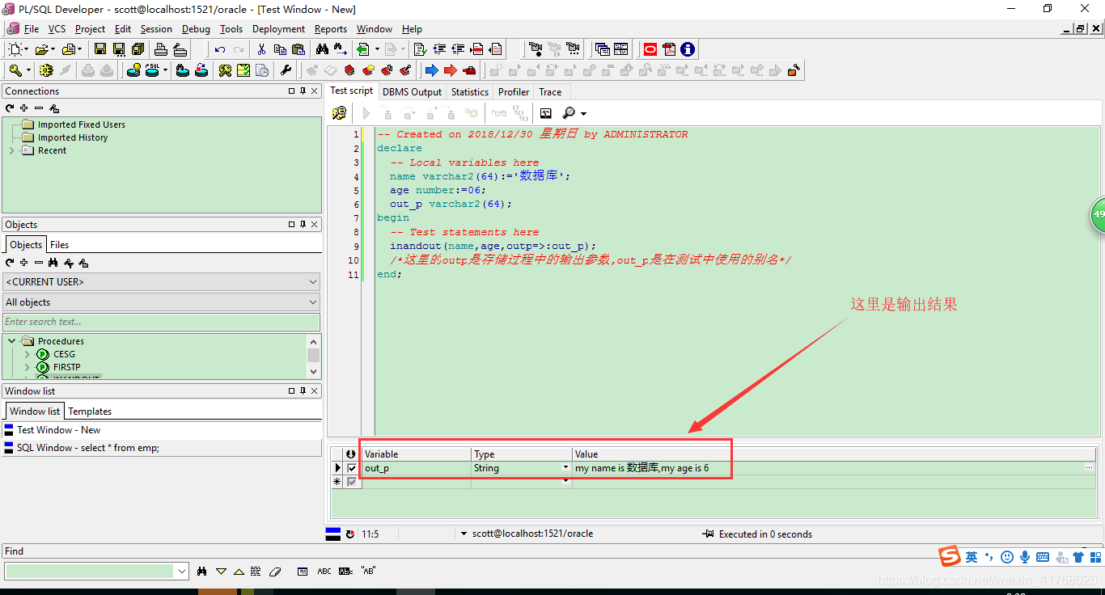Viewport: 1105px width, 595px height.
Task: Click the blue Commit arrow icon
Action: tap(431, 70)
